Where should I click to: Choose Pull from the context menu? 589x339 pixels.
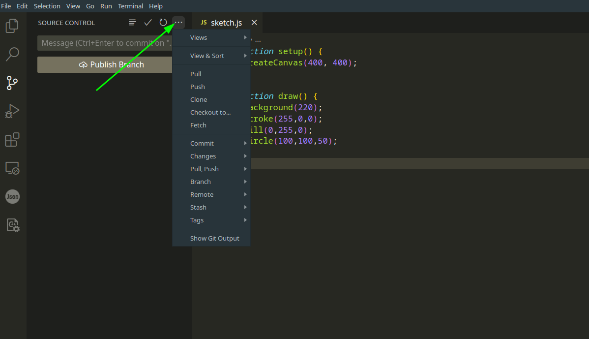point(196,74)
